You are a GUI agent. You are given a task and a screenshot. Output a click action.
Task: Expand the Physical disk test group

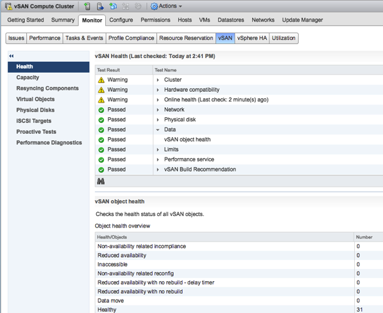coord(158,120)
